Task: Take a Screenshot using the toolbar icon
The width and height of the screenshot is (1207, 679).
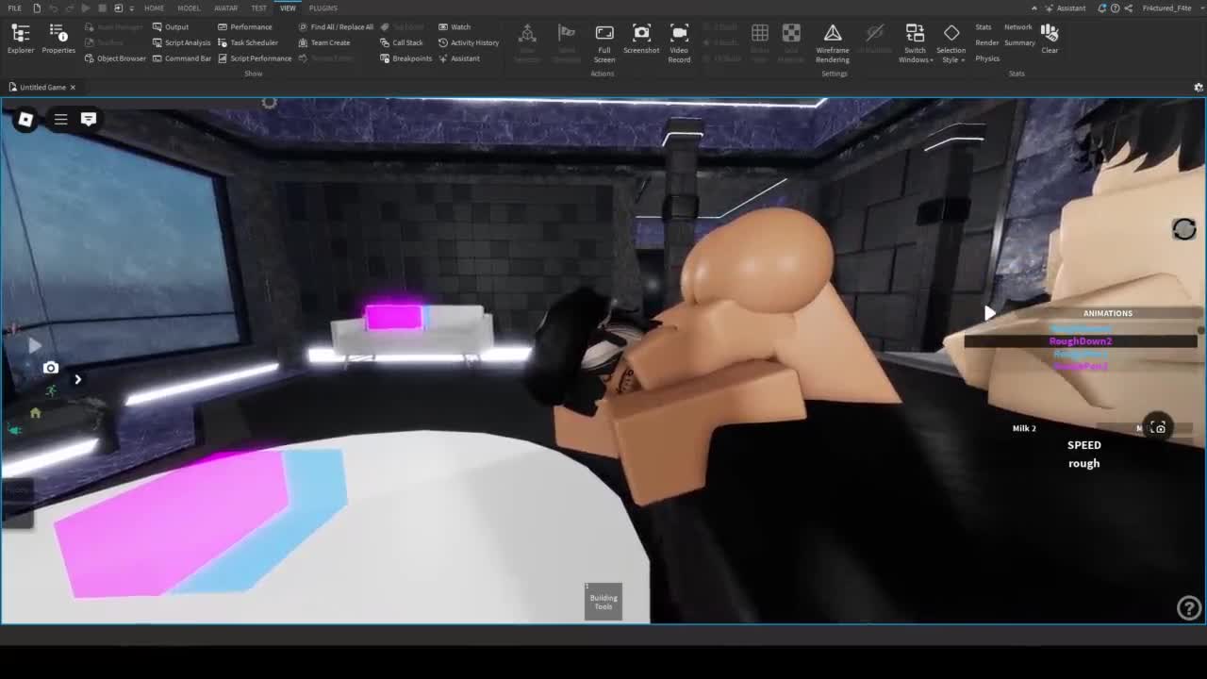Action: 641,39
